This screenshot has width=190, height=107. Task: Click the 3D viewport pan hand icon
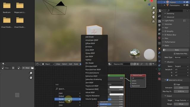tap(153, 12)
